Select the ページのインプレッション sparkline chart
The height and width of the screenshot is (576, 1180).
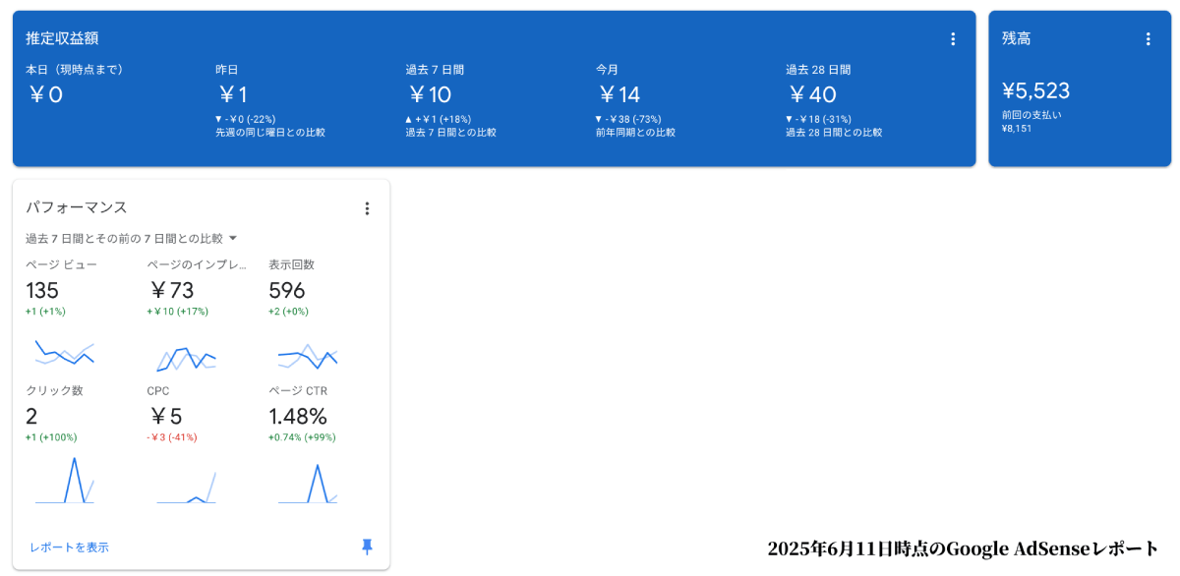(186, 359)
